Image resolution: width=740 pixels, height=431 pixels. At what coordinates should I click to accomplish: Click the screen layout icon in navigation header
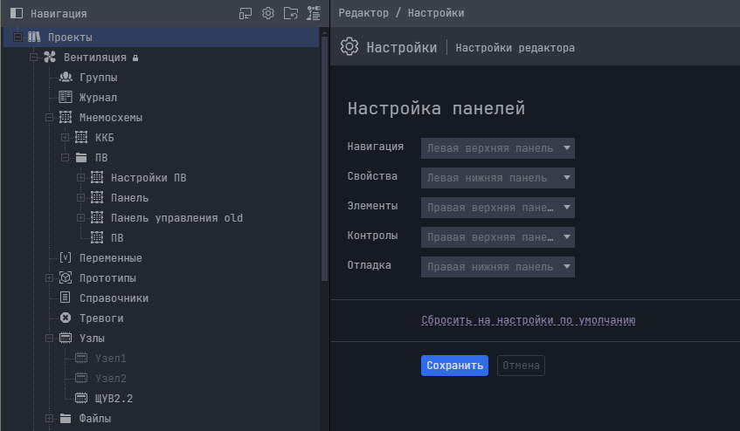point(246,13)
